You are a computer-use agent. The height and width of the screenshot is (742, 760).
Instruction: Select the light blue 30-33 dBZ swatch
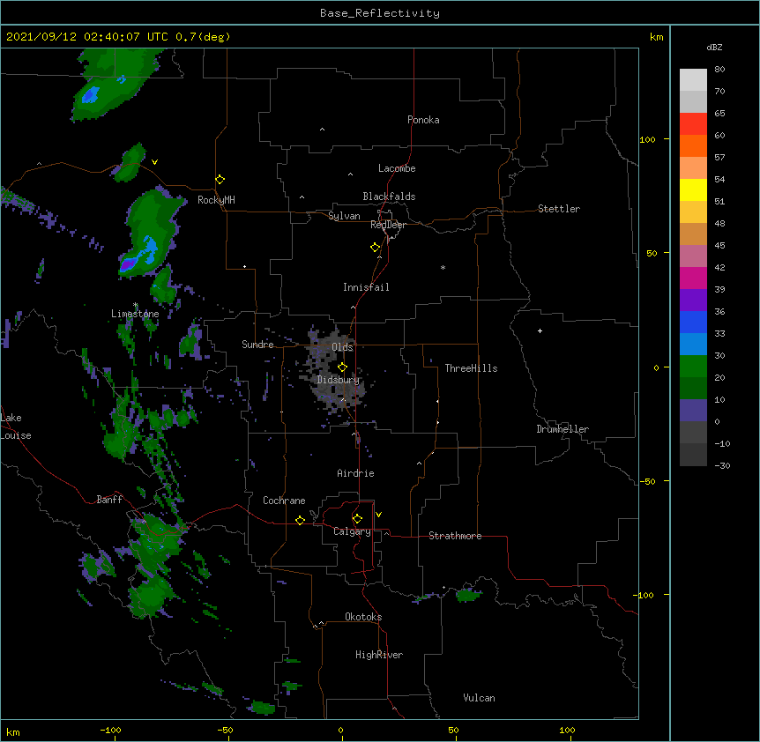point(693,345)
